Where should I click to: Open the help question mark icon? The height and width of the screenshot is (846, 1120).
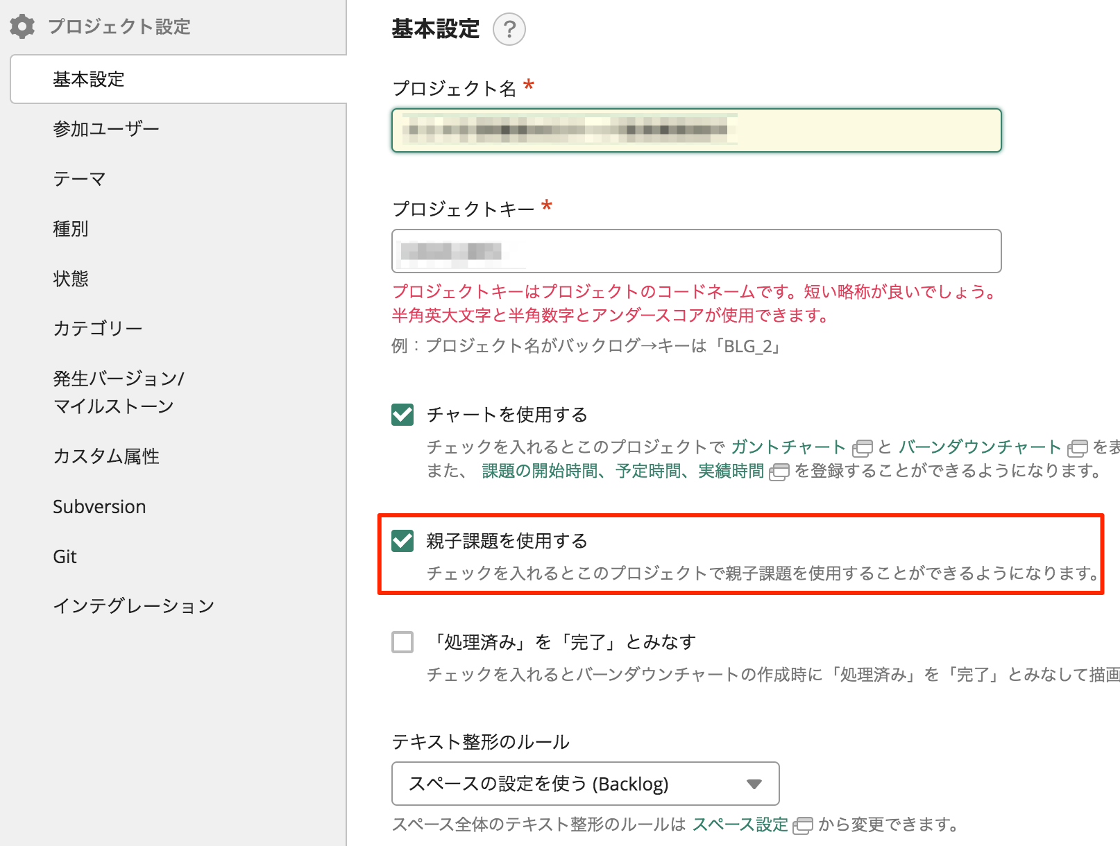point(509,29)
